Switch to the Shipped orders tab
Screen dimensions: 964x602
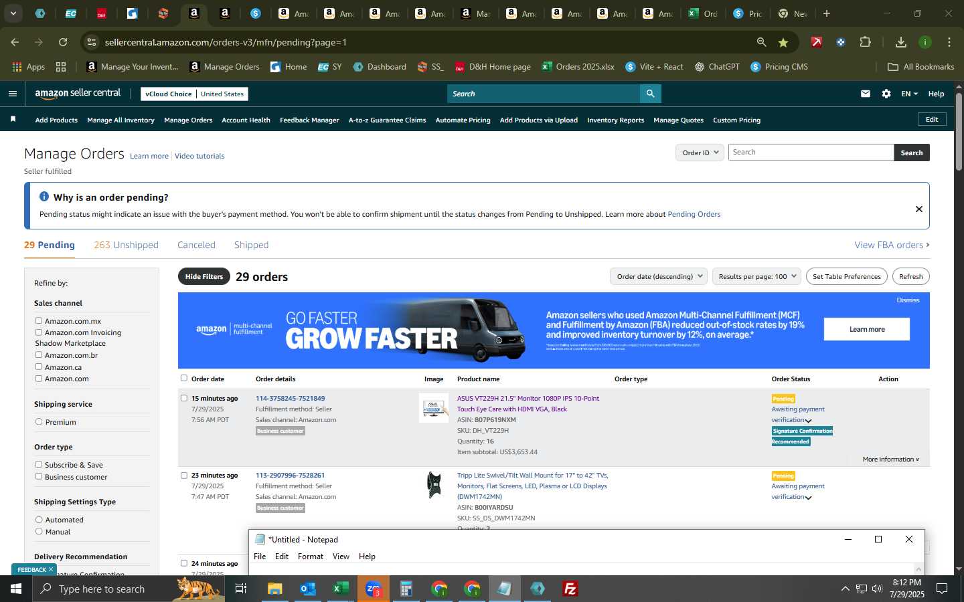(251, 245)
